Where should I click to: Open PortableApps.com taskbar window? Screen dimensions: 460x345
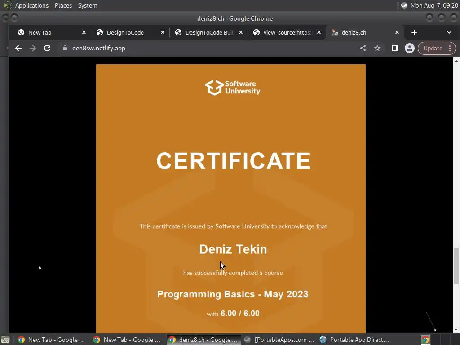[x=279, y=340]
